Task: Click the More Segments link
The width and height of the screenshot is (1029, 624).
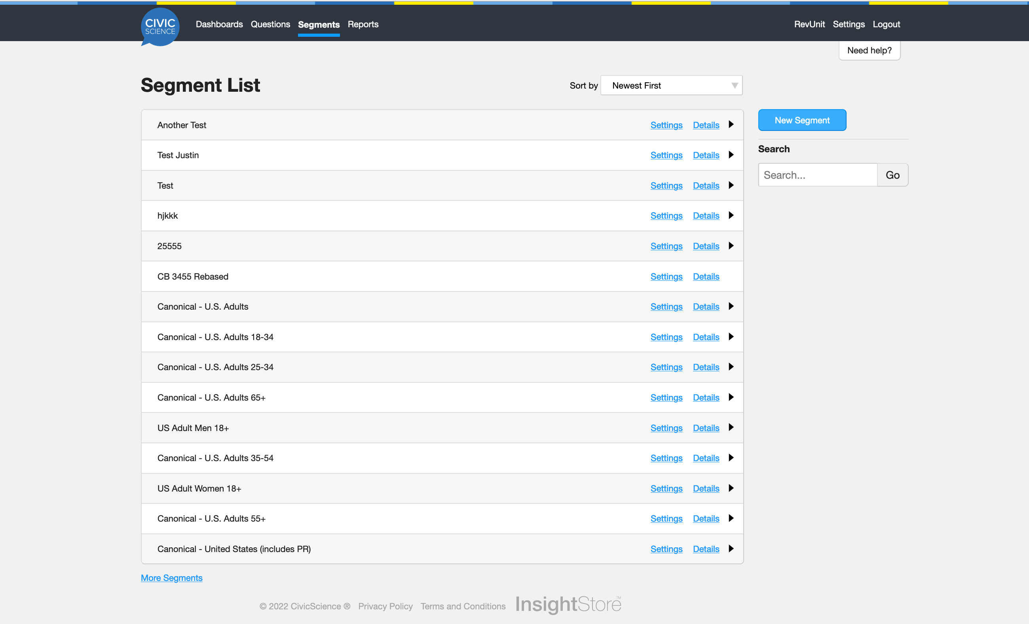Action: [171, 578]
